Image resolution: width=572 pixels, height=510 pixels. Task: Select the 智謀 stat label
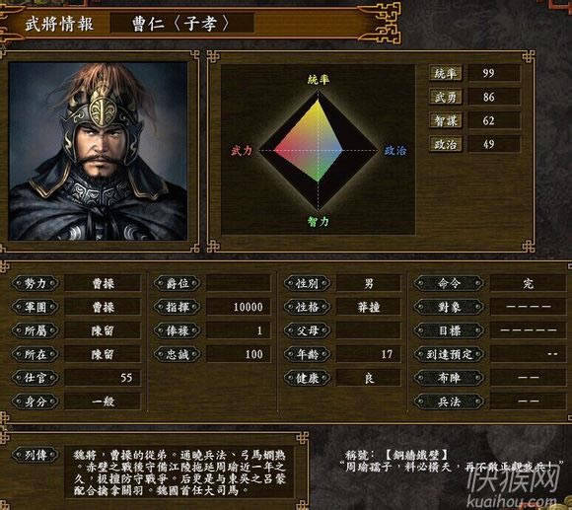446,120
